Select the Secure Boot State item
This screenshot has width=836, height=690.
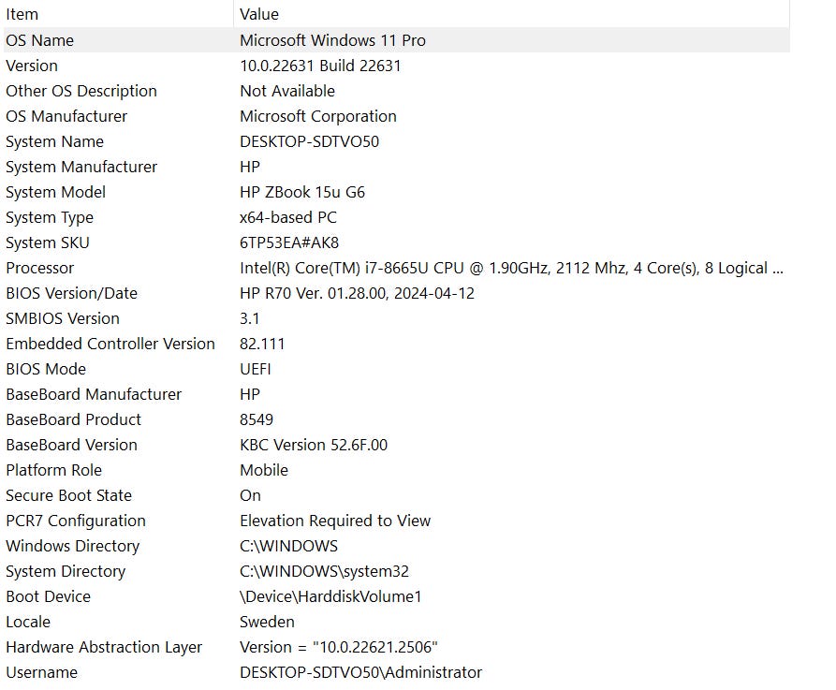(x=68, y=495)
